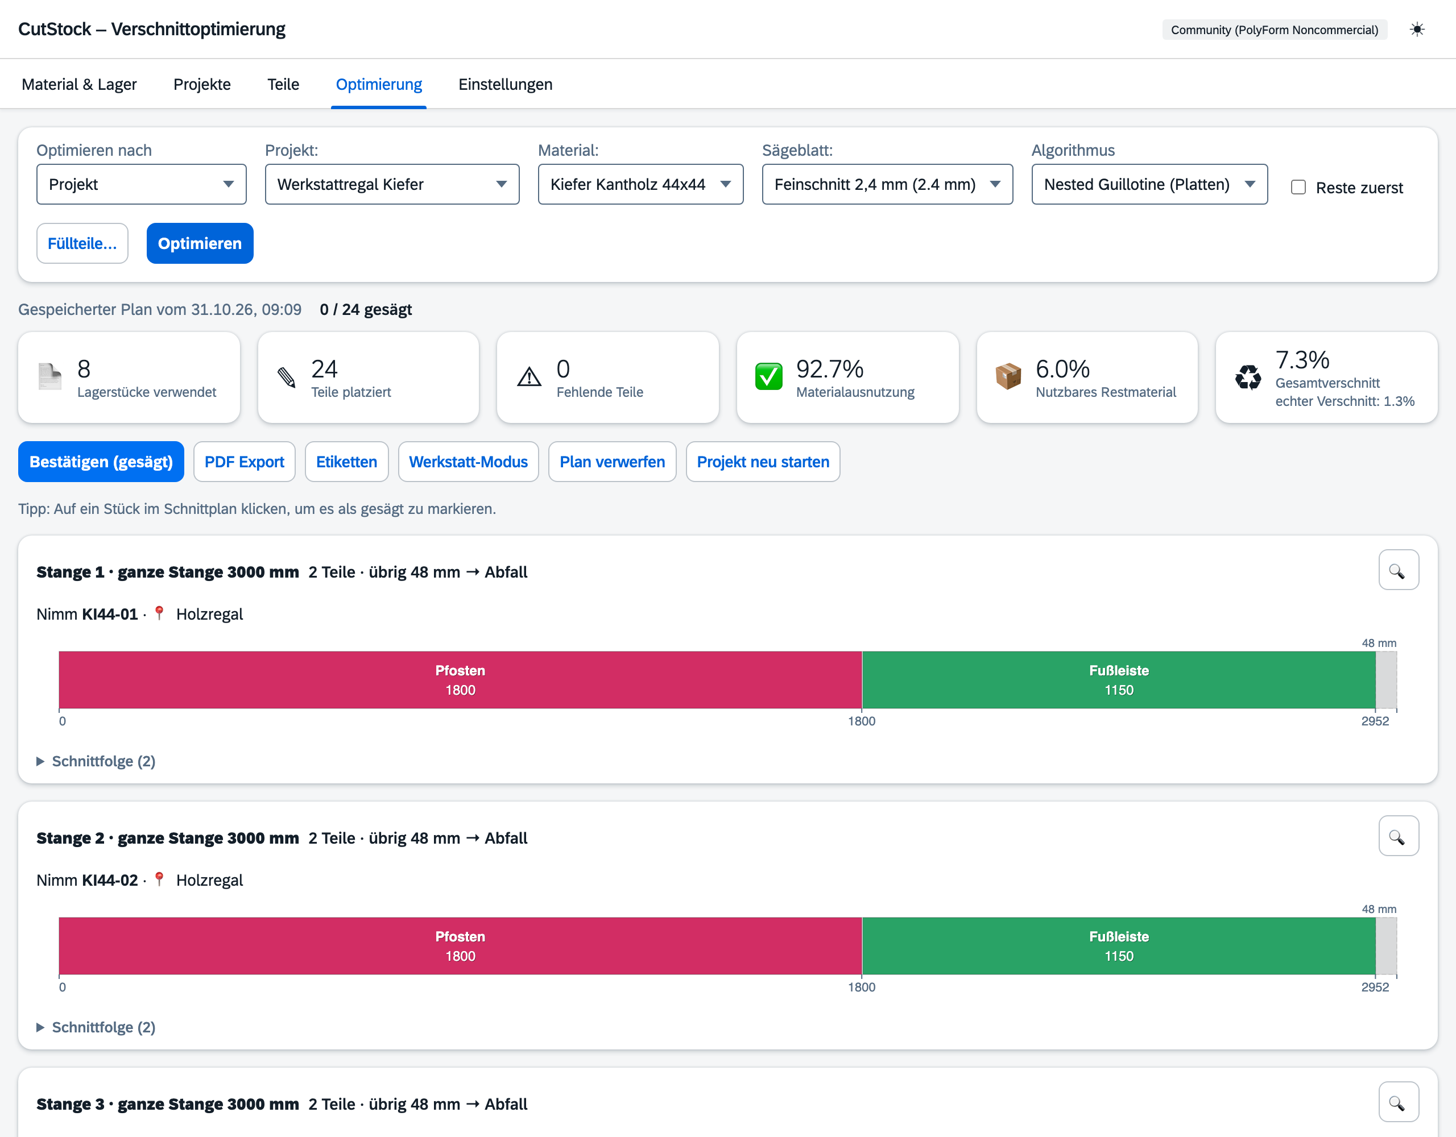Click the '0 / 24 gesägt' status text
The height and width of the screenshot is (1137, 1456).
[365, 309]
